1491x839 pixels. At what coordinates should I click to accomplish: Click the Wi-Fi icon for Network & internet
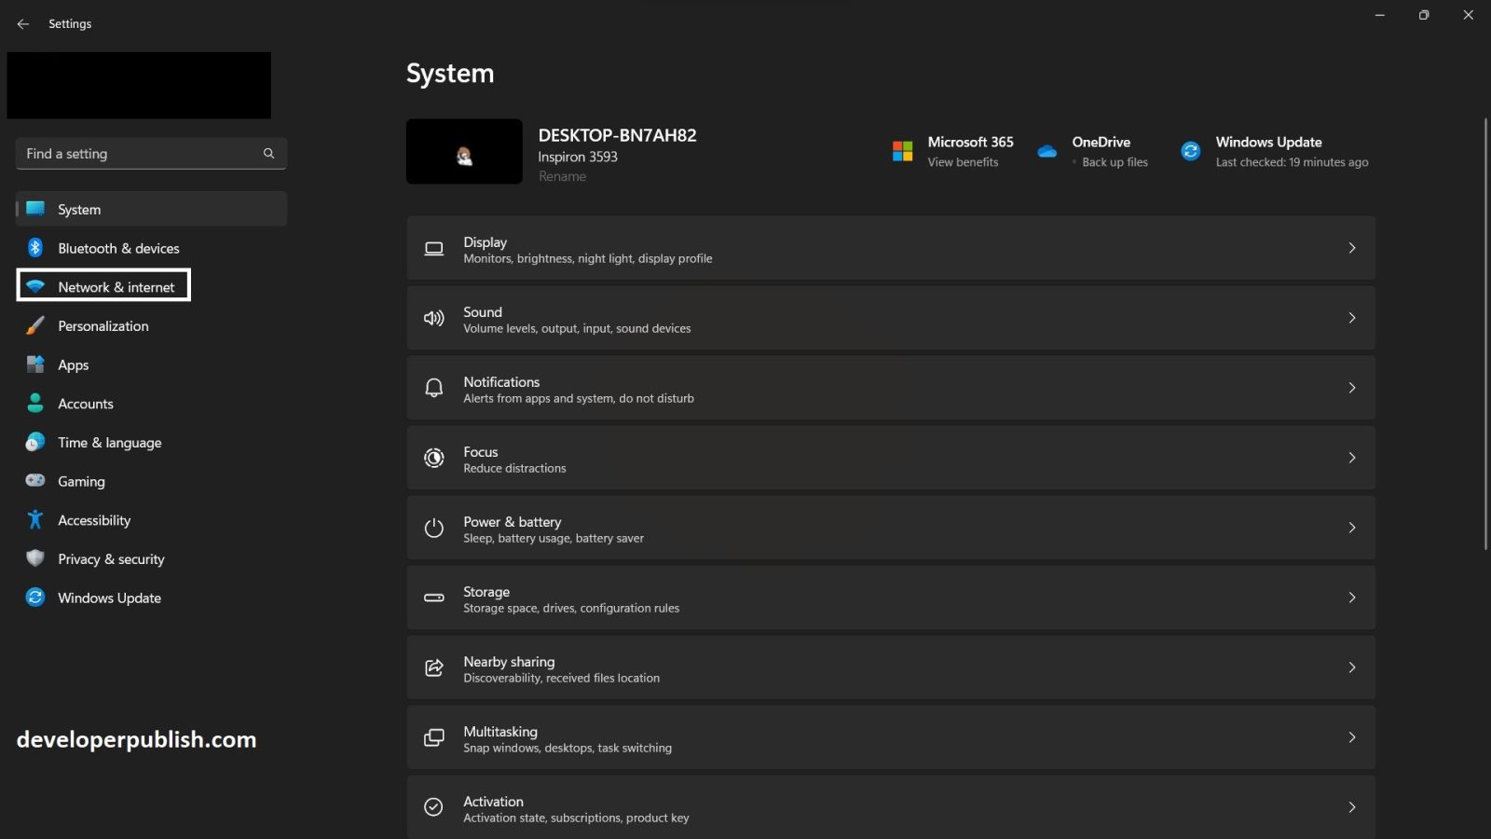(x=35, y=287)
